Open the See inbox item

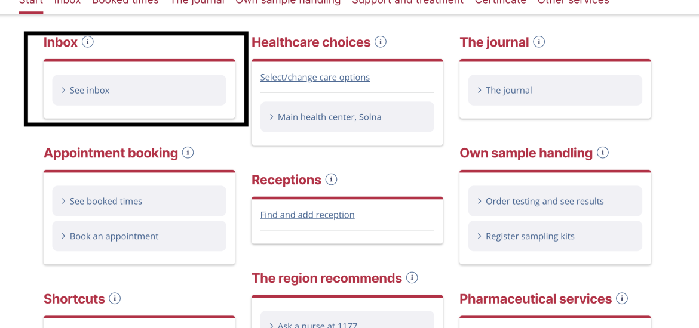(139, 90)
